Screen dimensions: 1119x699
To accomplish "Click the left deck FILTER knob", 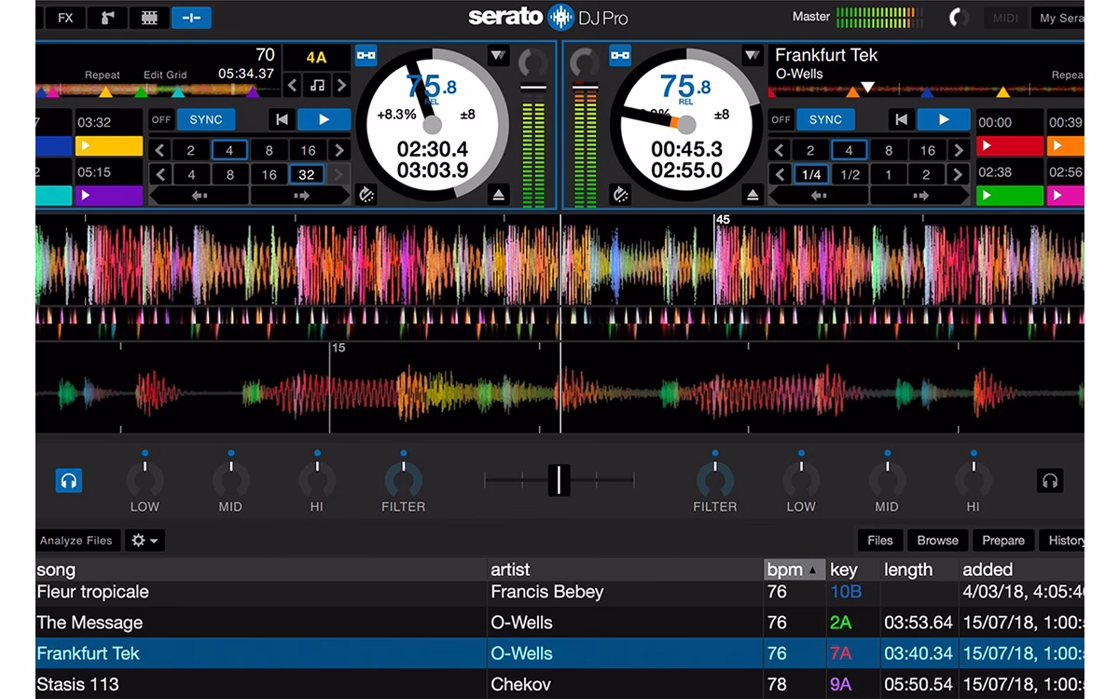I will (403, 480).
